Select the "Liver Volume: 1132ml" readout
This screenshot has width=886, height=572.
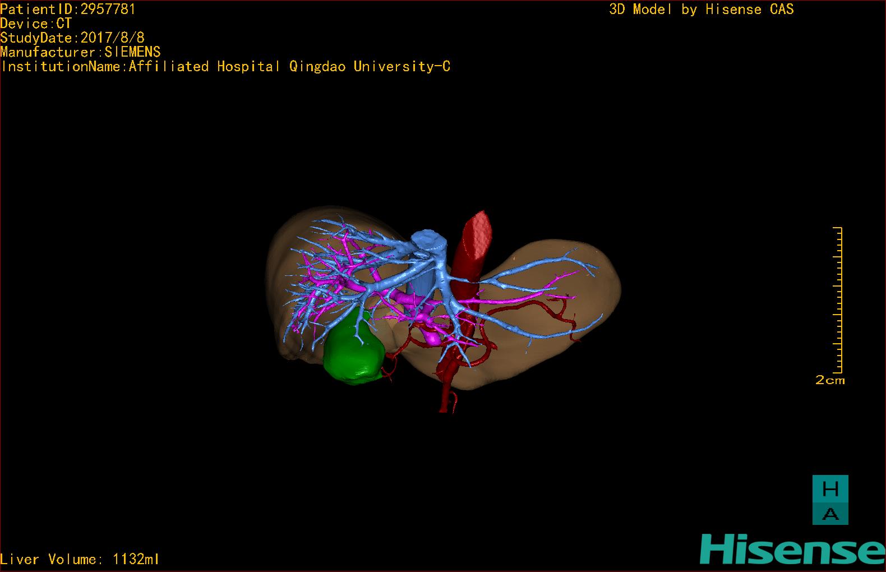[80, 559]
